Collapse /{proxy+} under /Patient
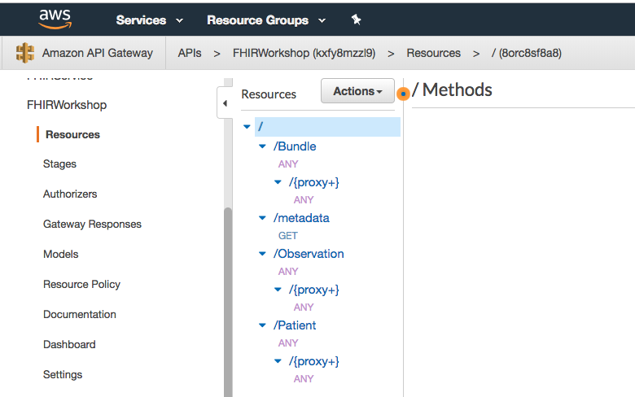Viewport: 635px width, 397px height. pos(278,361)
